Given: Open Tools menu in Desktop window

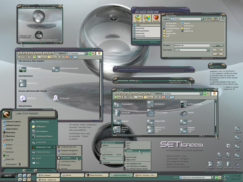Looking at the screenshot, I should (142, 94).
